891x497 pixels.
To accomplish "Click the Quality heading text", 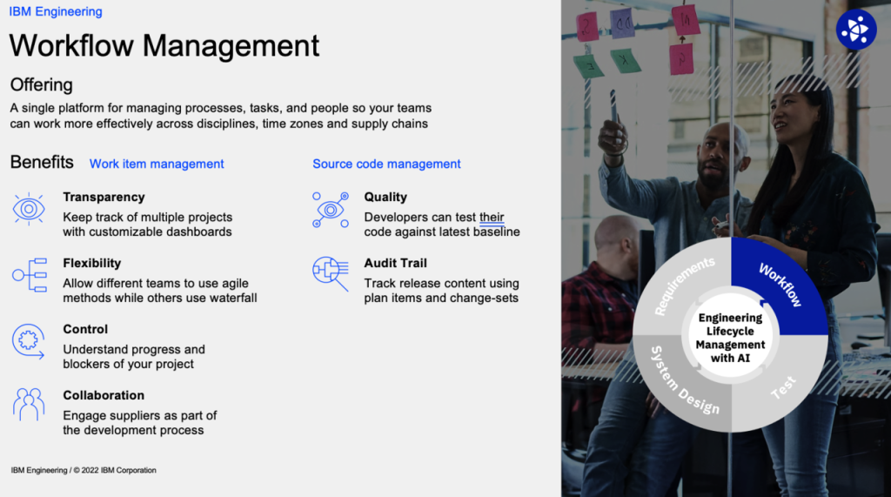I will (385, 197).
